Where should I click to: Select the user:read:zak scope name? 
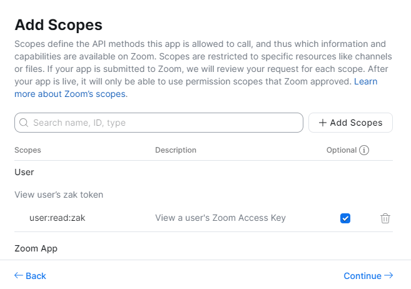(x=57, y=218)
